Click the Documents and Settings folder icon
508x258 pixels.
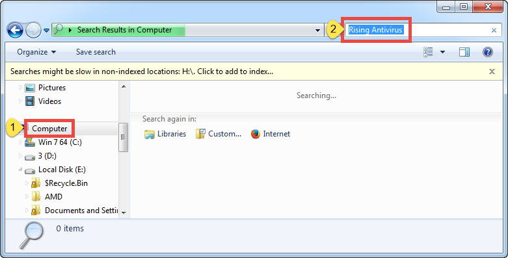click(x=36, y=211)
